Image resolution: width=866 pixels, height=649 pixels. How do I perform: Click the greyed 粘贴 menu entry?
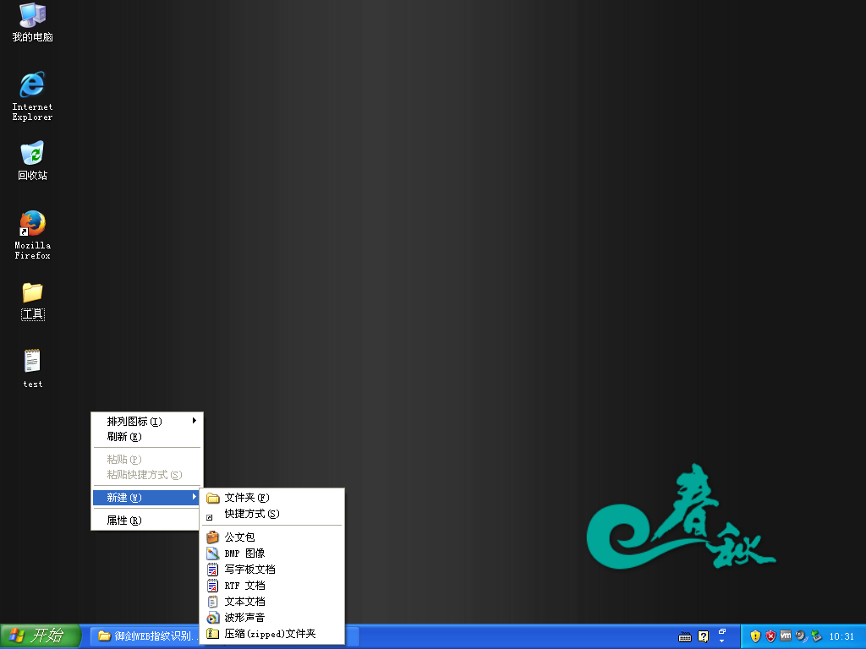(x=147, y=459)
